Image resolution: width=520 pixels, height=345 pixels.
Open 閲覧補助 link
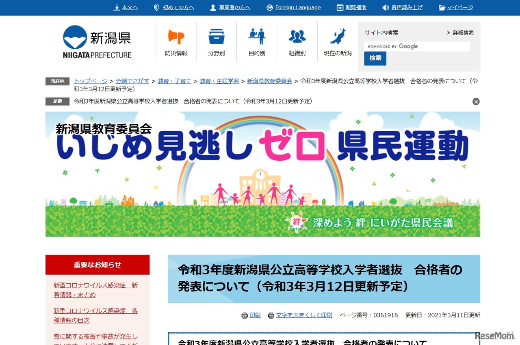pos(356,8)
